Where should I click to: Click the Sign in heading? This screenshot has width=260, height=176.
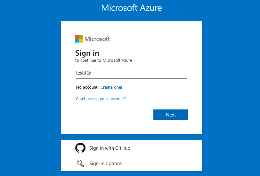87,53
